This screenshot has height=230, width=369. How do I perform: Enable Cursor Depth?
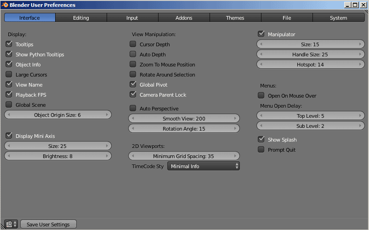tap(133, 44)
